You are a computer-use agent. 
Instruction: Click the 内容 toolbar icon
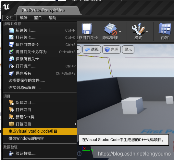[x=165, y=29]
